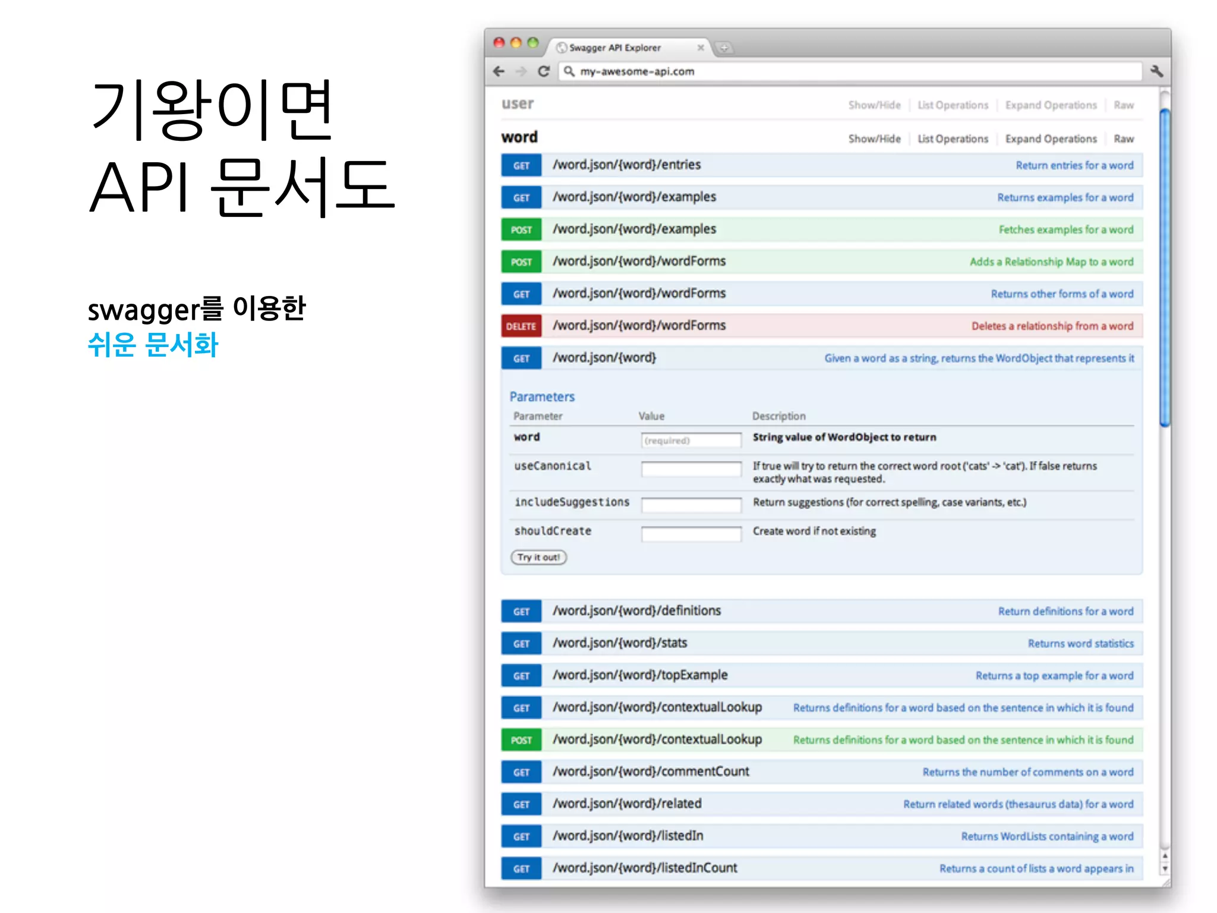Image resolution: width=1217 pixels, height=913 pixels.
Task: Reload the page with the refresh icon
Action: click(x=543, y=71)
